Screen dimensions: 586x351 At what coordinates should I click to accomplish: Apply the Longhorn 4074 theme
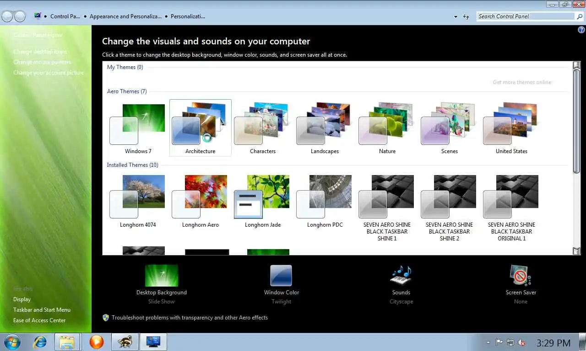click(138, 202)
